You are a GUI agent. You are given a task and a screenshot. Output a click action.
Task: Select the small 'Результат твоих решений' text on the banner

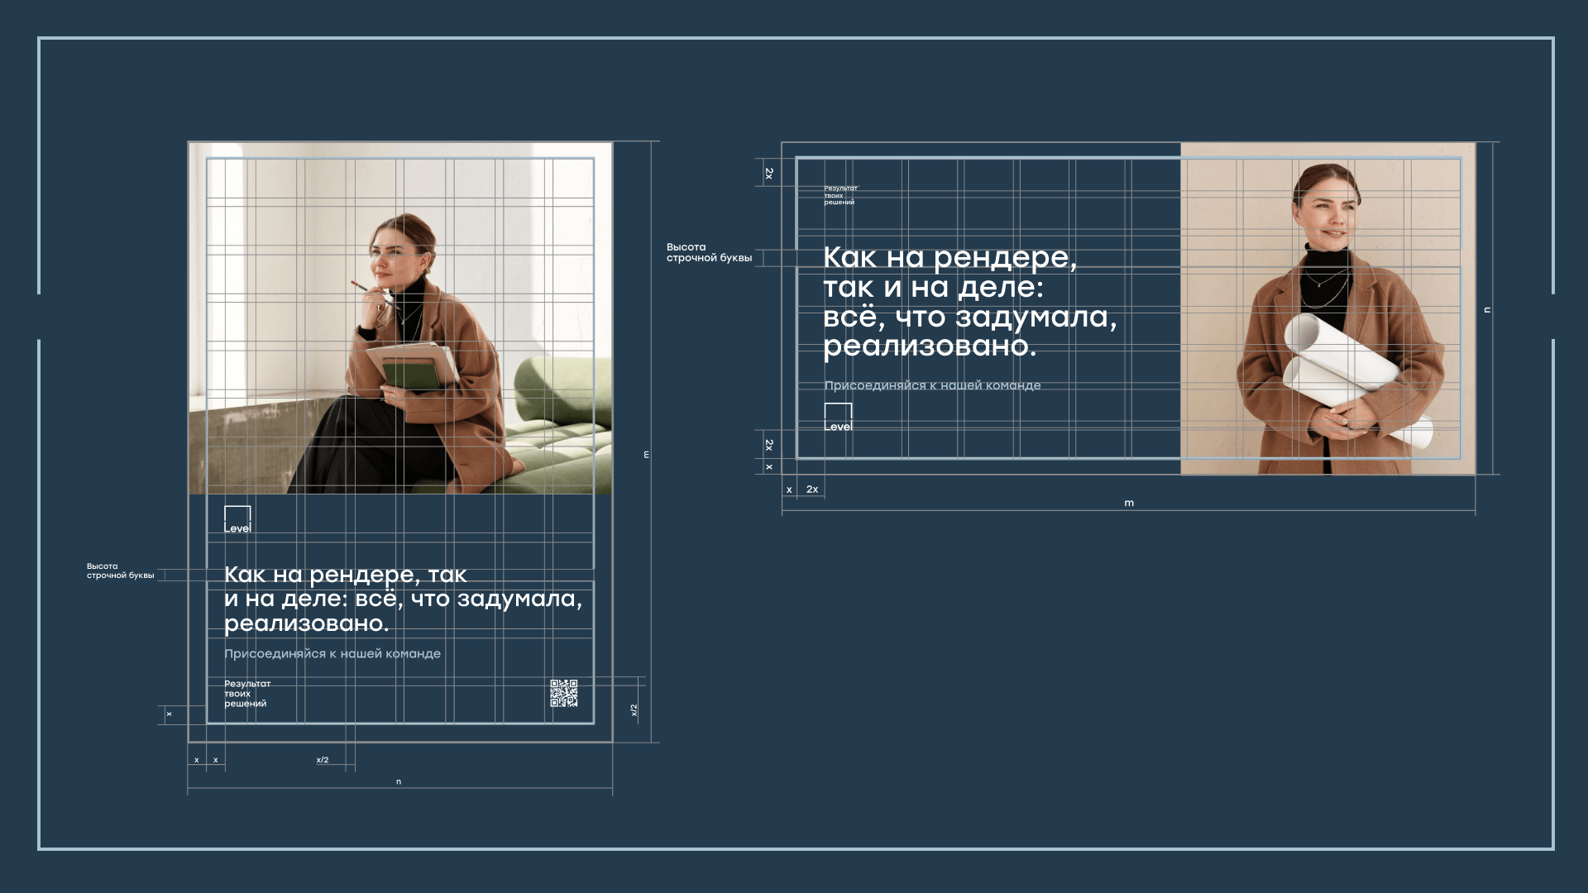tap(839, 195)
